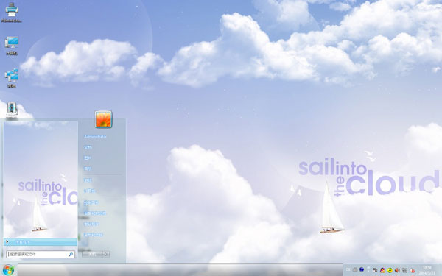Screen dimensions: 442x276
Task: Toggle the CH input language indicator
Action: 348,270
